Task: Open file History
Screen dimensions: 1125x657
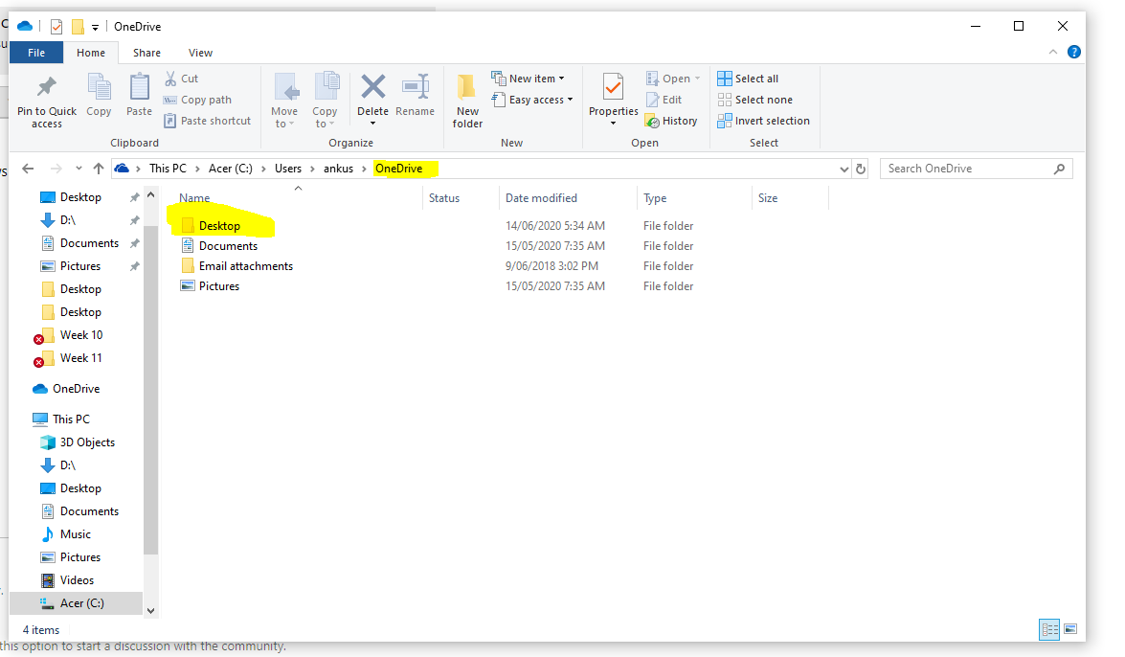Action: pos(671,121)
